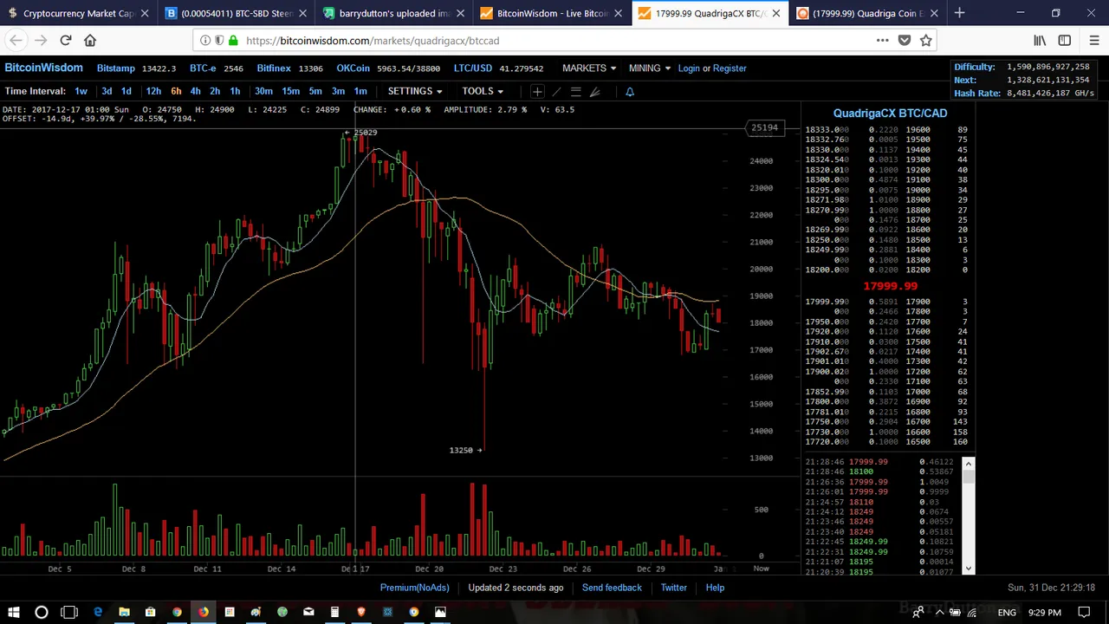Set time interval to 1w
Viewport: 1109px width, 624px height.
(81, 91)
